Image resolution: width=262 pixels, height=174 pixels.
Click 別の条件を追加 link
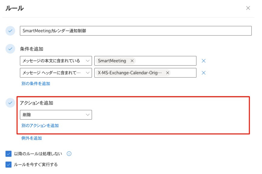(36, 84)
